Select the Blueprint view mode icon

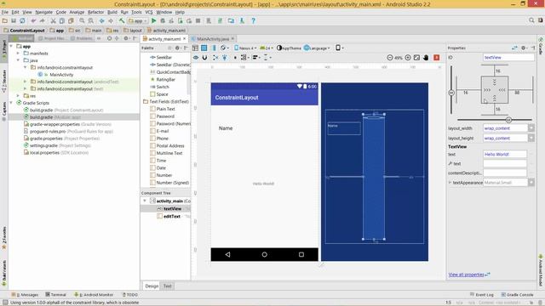point(204,48)
